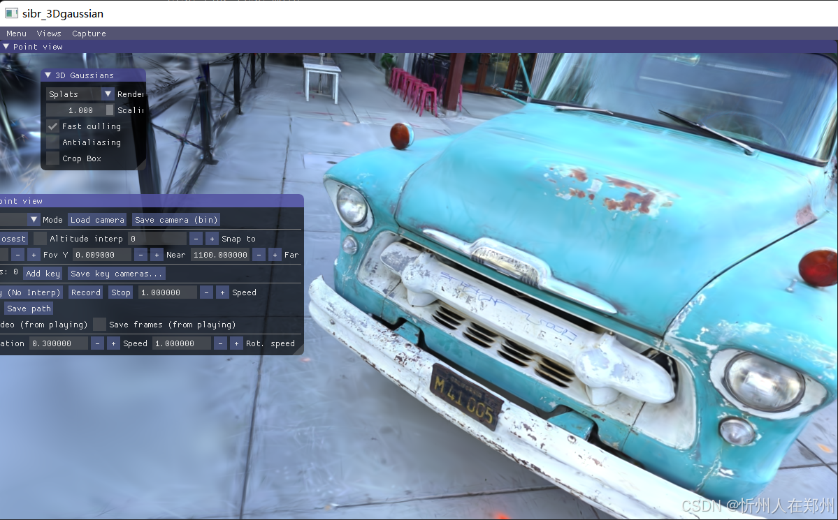This screenshot has width=838, height=520.
Task: Toggle the Altitude interp checkbox
Action: click(40, 238)
